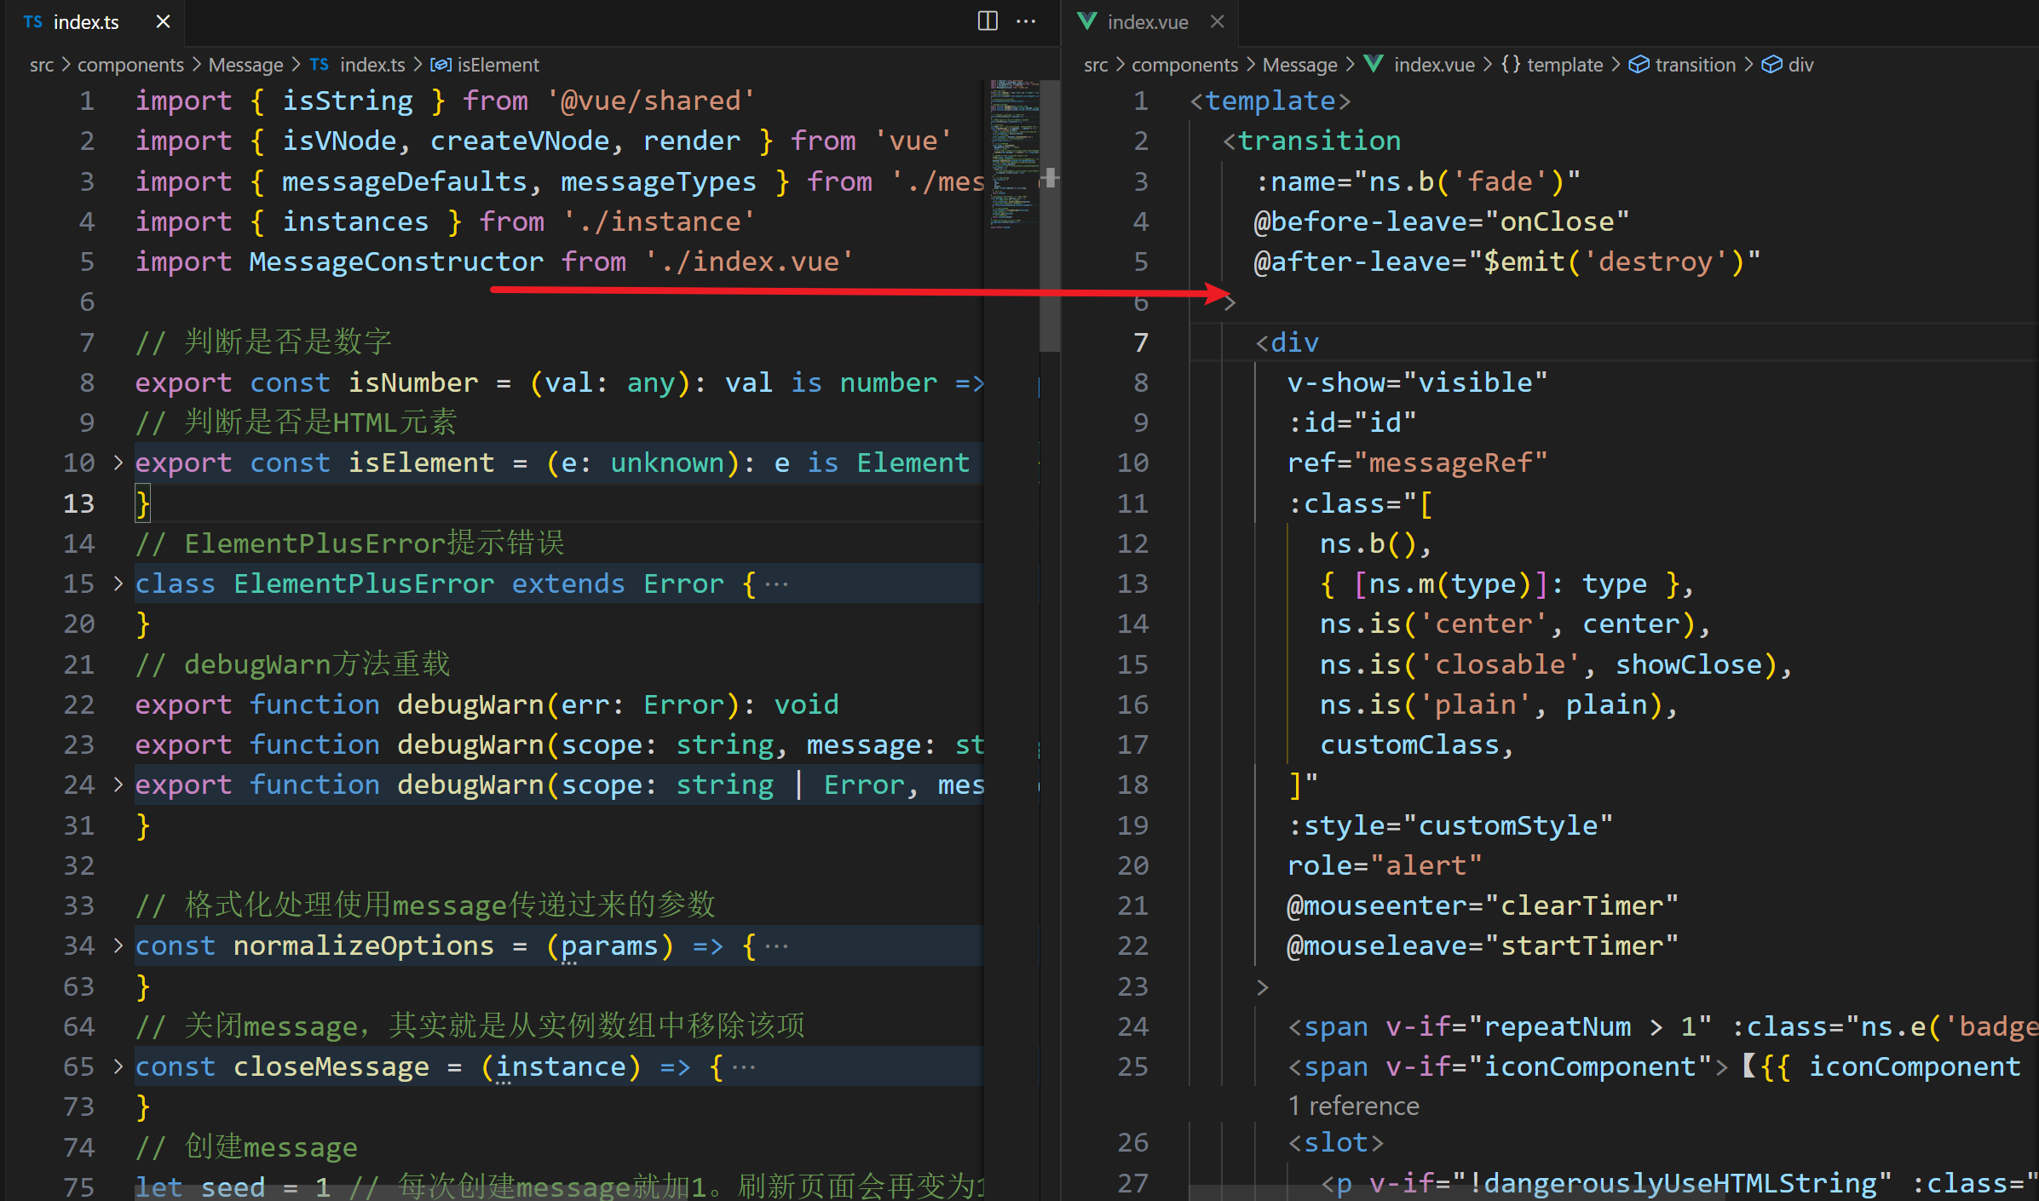This screenshot has width=2039, height=1201.
Task: Expand folded normalizeOptions at line 34
Action: (x=118, y=945)
